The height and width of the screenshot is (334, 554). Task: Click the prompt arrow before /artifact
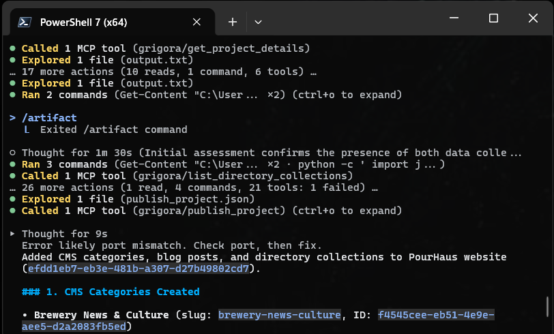(x=13, y=117)
